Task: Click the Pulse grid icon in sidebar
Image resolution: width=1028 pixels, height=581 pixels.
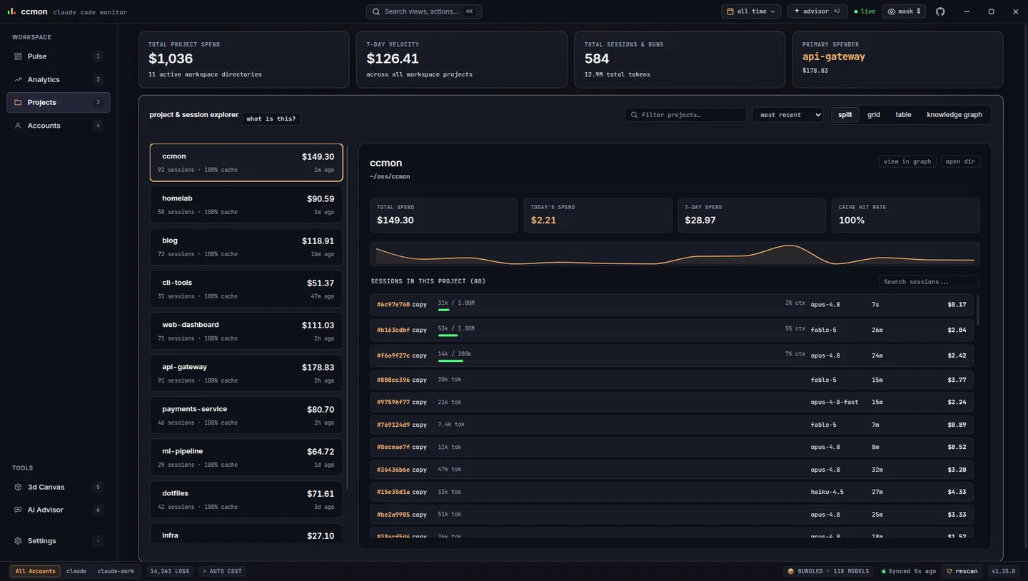Action: pos(18,56)
